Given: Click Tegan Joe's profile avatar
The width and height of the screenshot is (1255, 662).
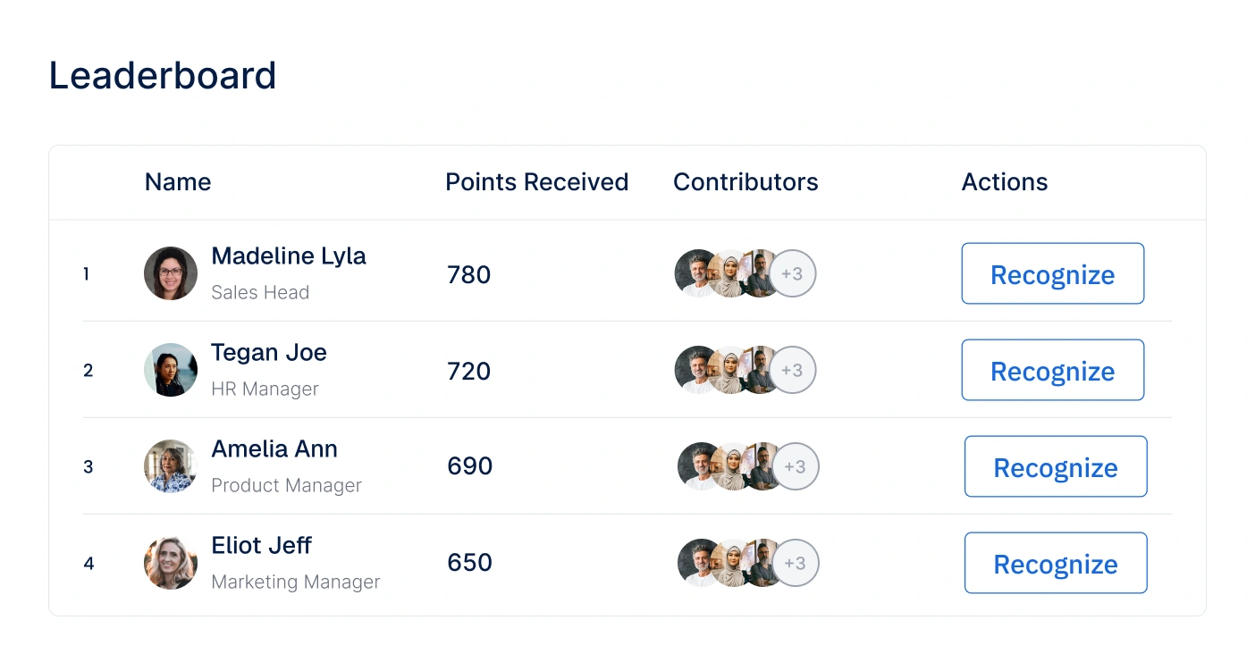Looking at the screenshot, I should coord(171,370).
